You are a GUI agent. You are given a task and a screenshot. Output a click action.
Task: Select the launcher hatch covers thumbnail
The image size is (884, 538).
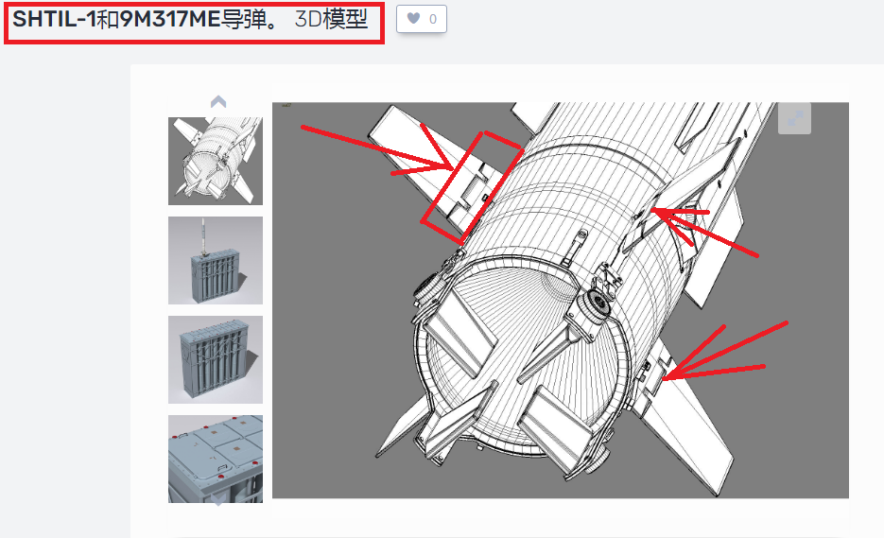coord(216,459)
